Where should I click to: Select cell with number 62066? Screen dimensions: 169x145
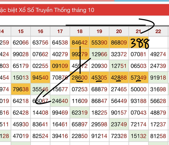pyautogui.click(x=21, y=42)
